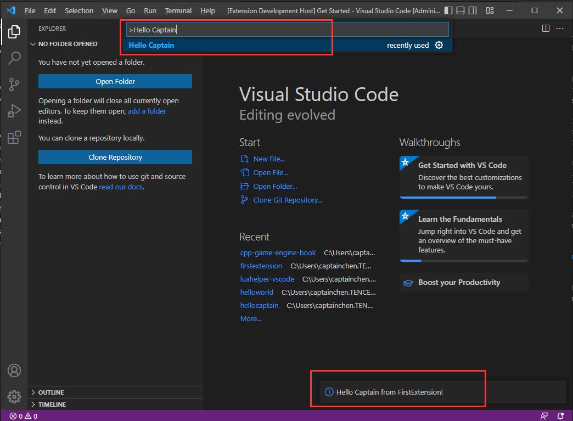Image resolution: width=573 pixels, height=421 pixels.
Task: Open notifications bell in status bar
Action: [560, 416]
